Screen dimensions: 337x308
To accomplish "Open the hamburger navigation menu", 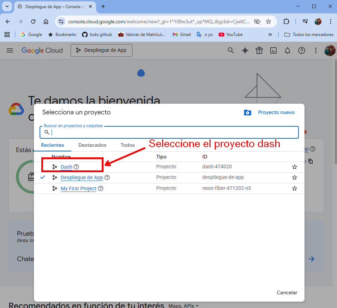I will (10, 50).
